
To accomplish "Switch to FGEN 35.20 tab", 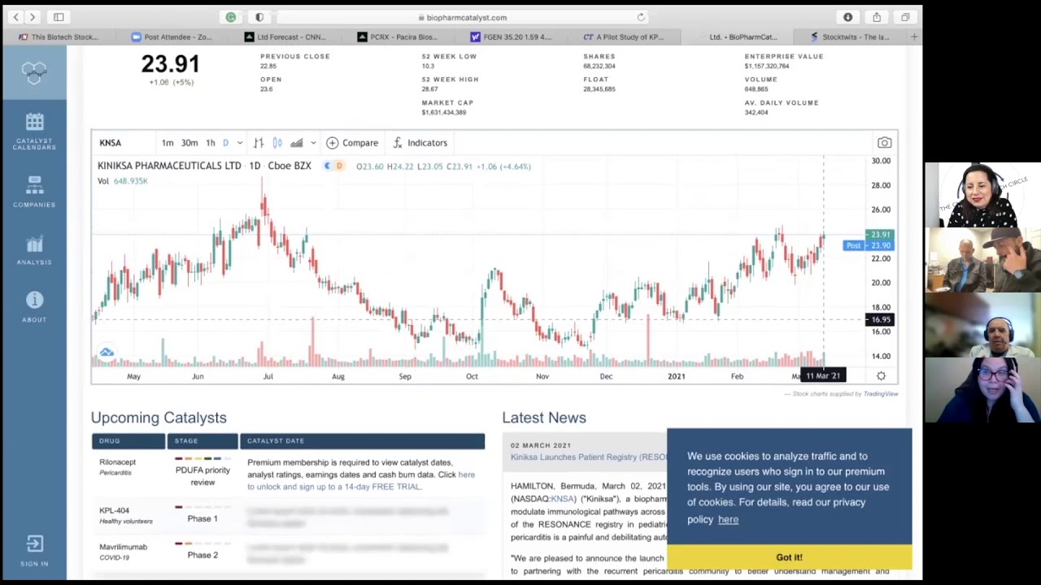I will click(511, 37).
